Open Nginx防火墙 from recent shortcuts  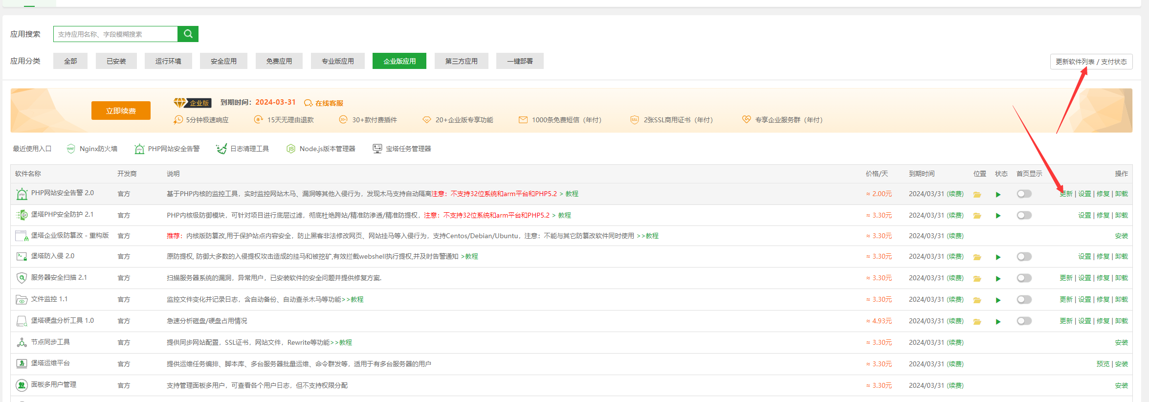tap(92, 149)
